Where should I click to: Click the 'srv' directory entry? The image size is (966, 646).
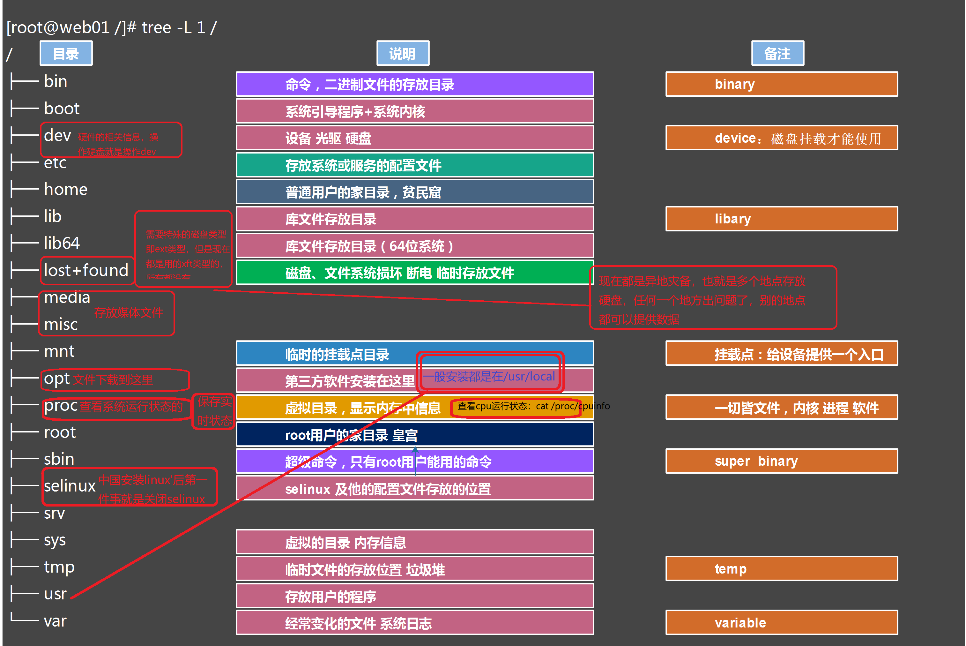(54, 513)
